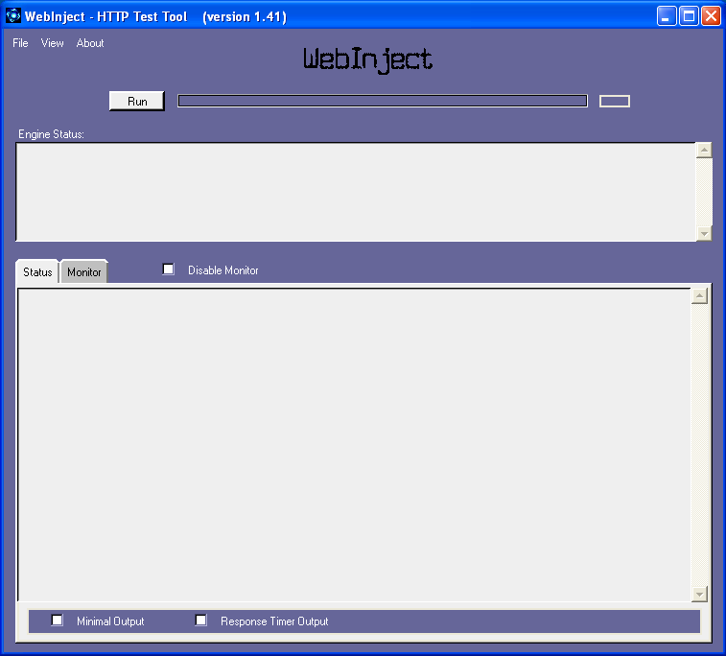This screenshot has width=726, height=656.
Task: Toggle the Minimal Output checkbox
Action: pyautogui.click(x=58, y=620)
